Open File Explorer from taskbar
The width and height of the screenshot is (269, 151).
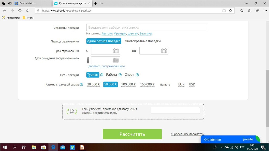point(34,147)
